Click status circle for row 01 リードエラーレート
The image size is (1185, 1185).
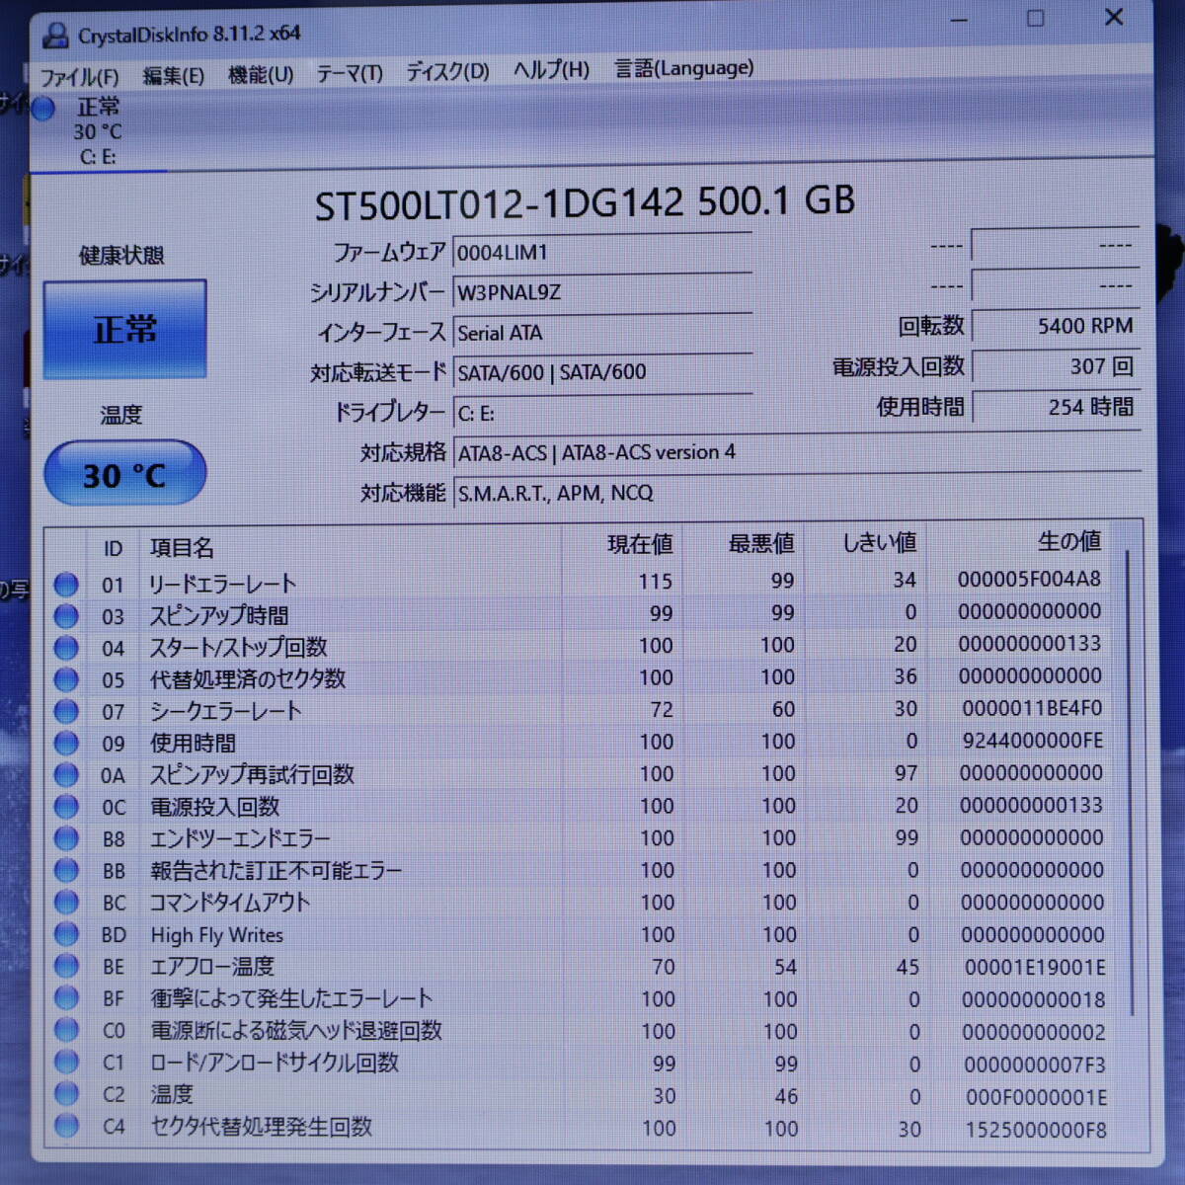click(x=66, y=584)
